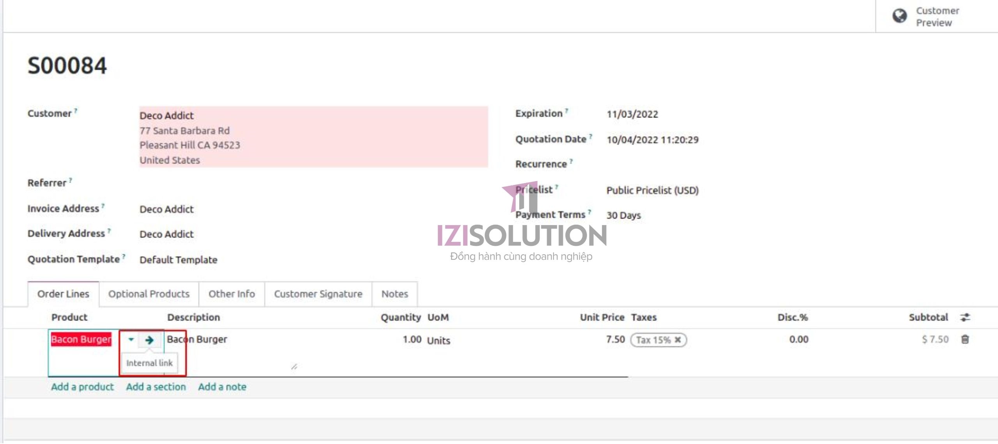Switch to Optional Products tab
Screen dimensions: 998x444
[149, 294]
